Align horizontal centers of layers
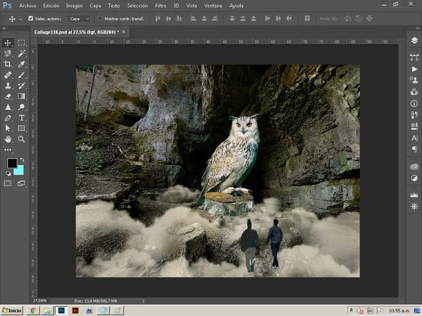Image resolution: width=422 pixels, height=316 pixels. pyautogui.click(x=204, y=19)
